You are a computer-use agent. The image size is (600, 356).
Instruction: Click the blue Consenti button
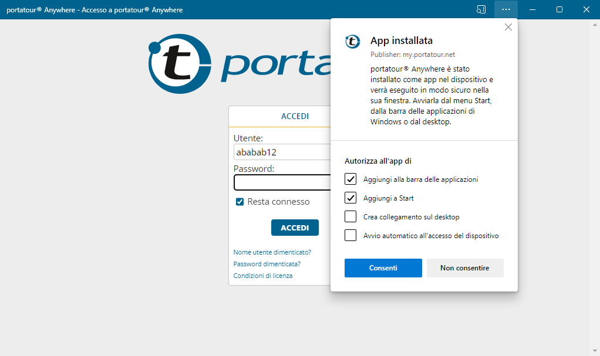pos(383,268)
